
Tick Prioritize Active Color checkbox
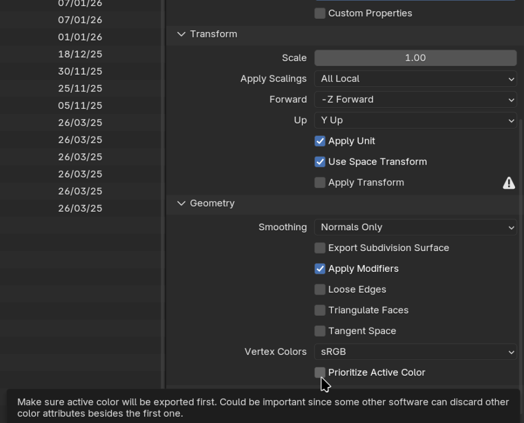pos(320,372)
